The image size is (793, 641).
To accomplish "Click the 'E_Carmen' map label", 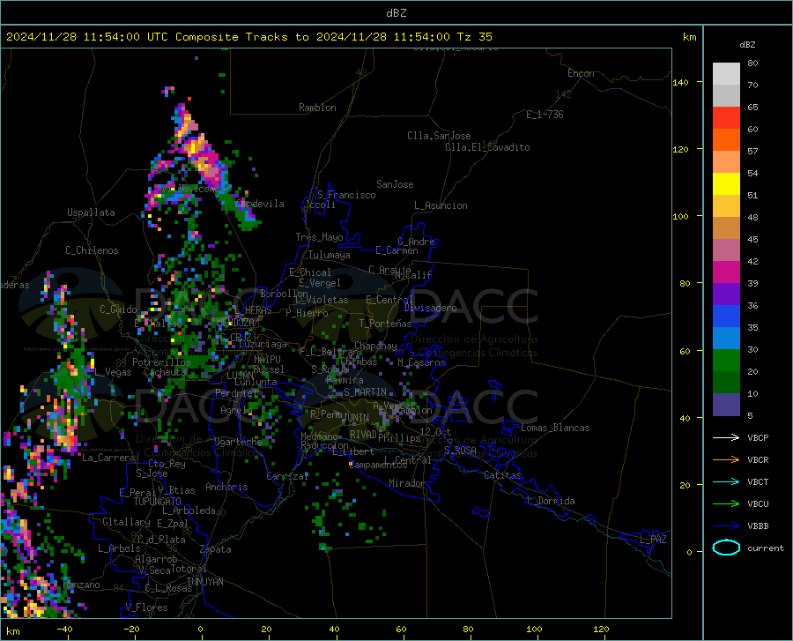I will [x=396, y=250].
